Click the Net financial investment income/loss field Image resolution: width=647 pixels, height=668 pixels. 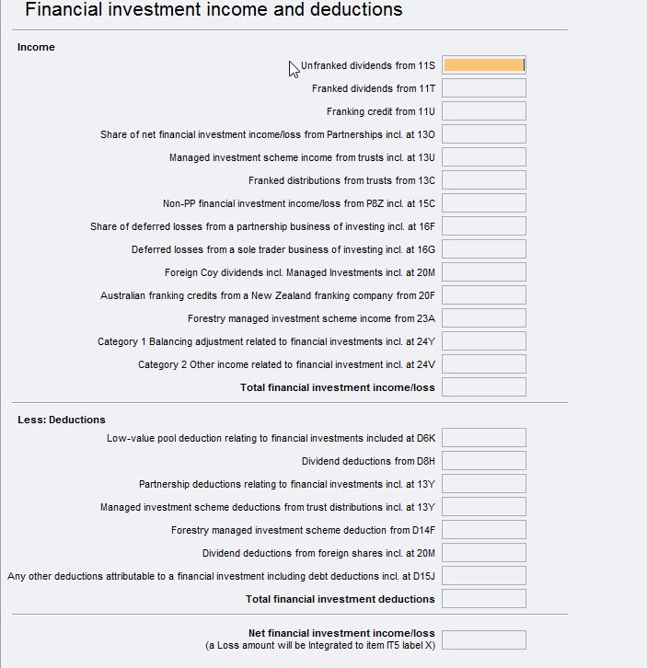pyautogui.click(x=483, y=639)
